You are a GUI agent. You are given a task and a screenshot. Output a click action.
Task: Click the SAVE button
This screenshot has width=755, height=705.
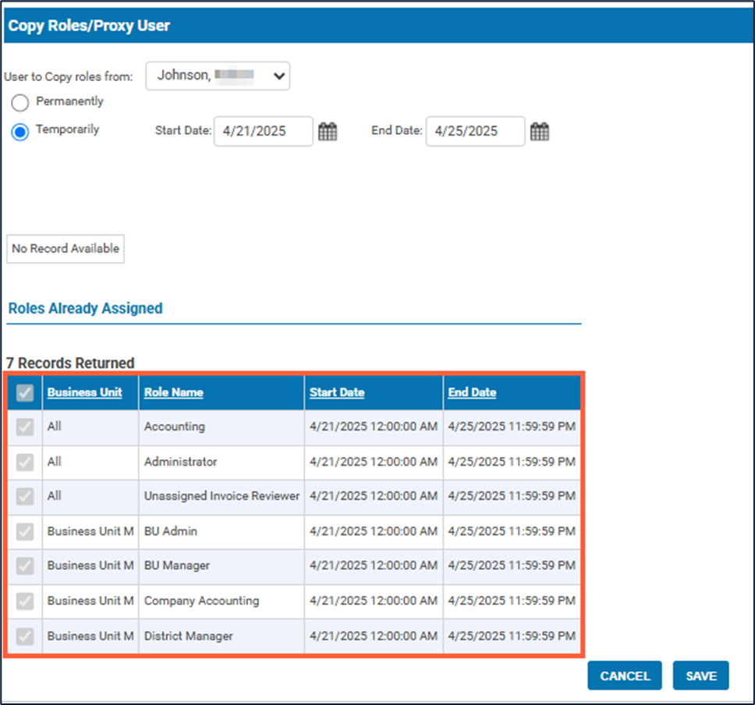pos(701,675)
